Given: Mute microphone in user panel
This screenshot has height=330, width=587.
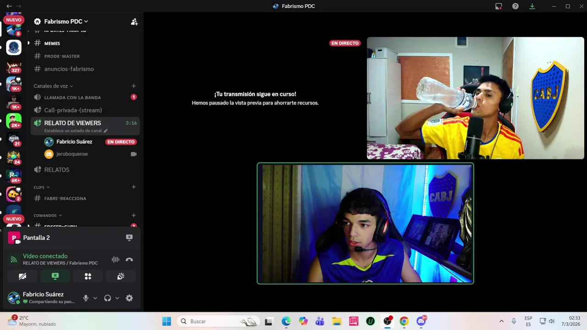Looking at the screenshot, I should coord(85,298).
